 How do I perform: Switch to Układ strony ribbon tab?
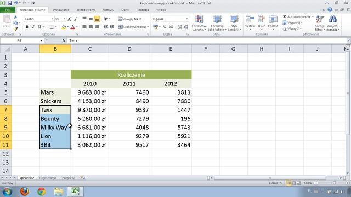(86, 10)
